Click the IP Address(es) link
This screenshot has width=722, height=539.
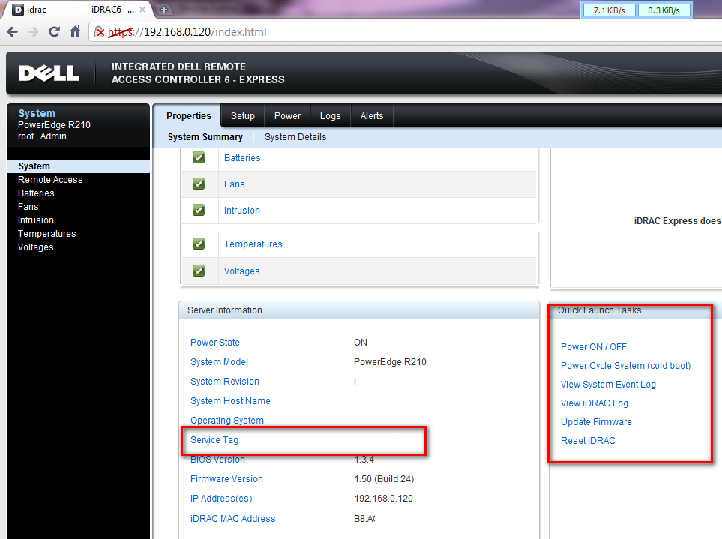(221, 498)
